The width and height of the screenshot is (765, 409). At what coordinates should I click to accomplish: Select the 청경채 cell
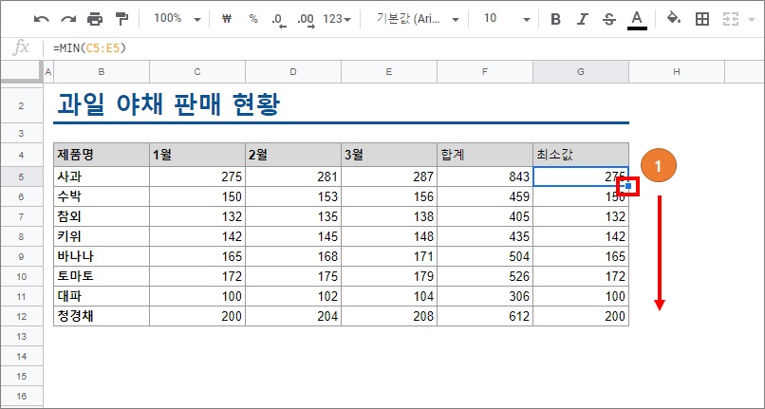102,316
